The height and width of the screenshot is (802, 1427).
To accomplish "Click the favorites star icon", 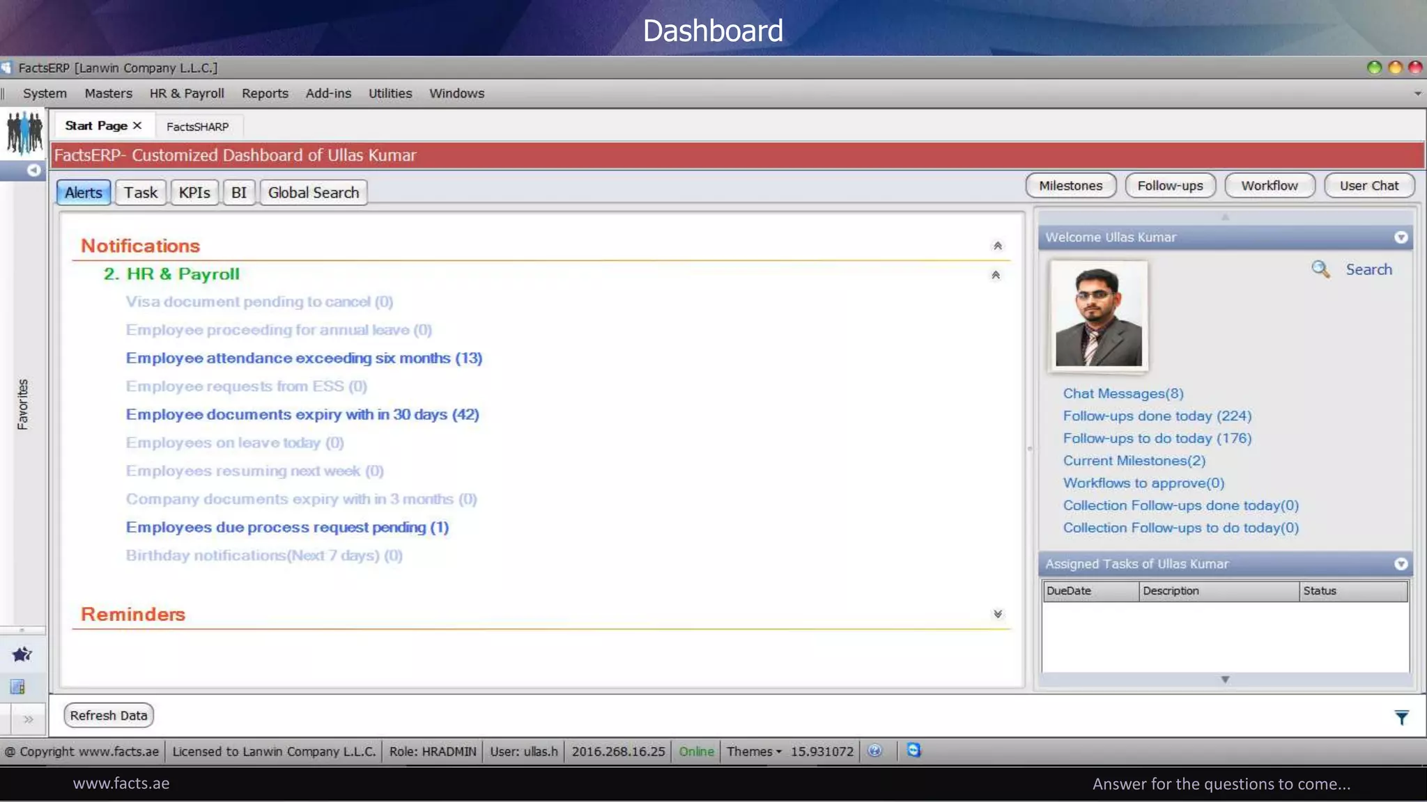I will tap(22, 654).
